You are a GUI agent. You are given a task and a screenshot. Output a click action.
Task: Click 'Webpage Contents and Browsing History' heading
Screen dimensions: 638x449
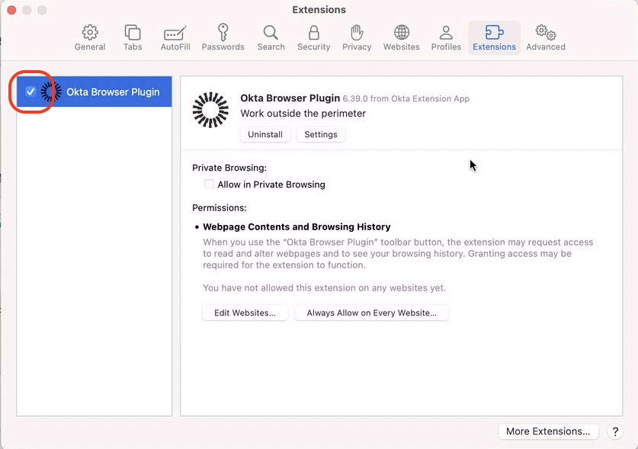297,226
